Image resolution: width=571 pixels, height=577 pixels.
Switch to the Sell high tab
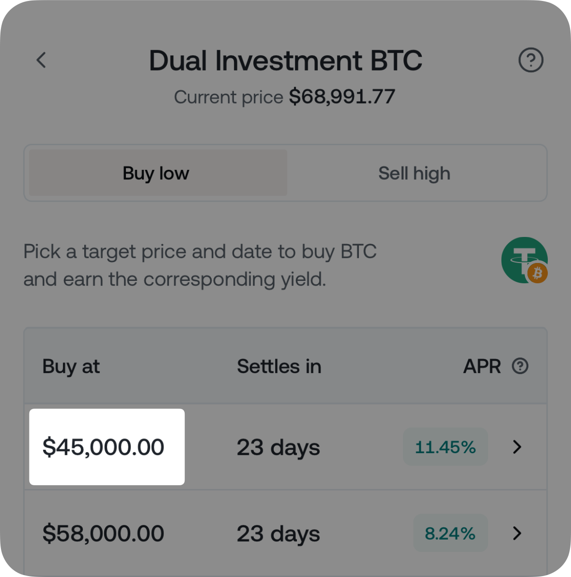point(414,174)
